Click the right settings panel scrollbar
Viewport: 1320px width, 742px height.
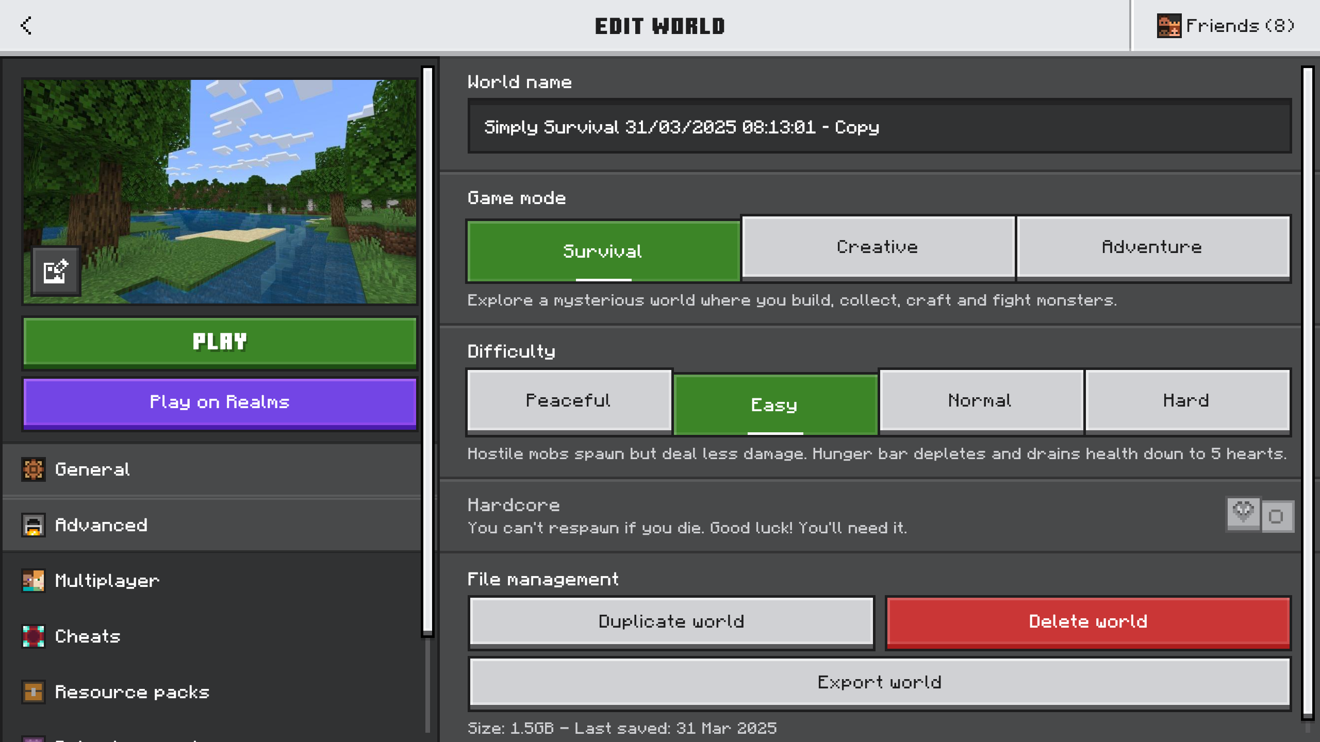1307,392
